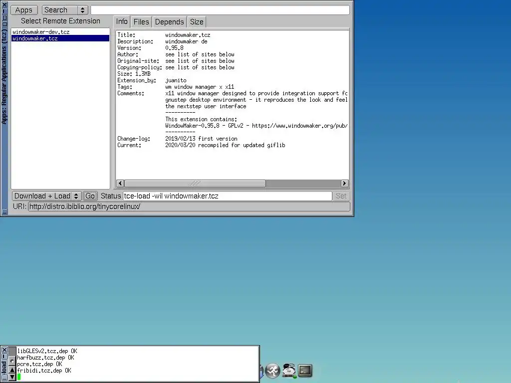Select windowmaker.tcz in the extension list
The height and width of the screenshot is (383, 511).
click(x=60, y=38)
